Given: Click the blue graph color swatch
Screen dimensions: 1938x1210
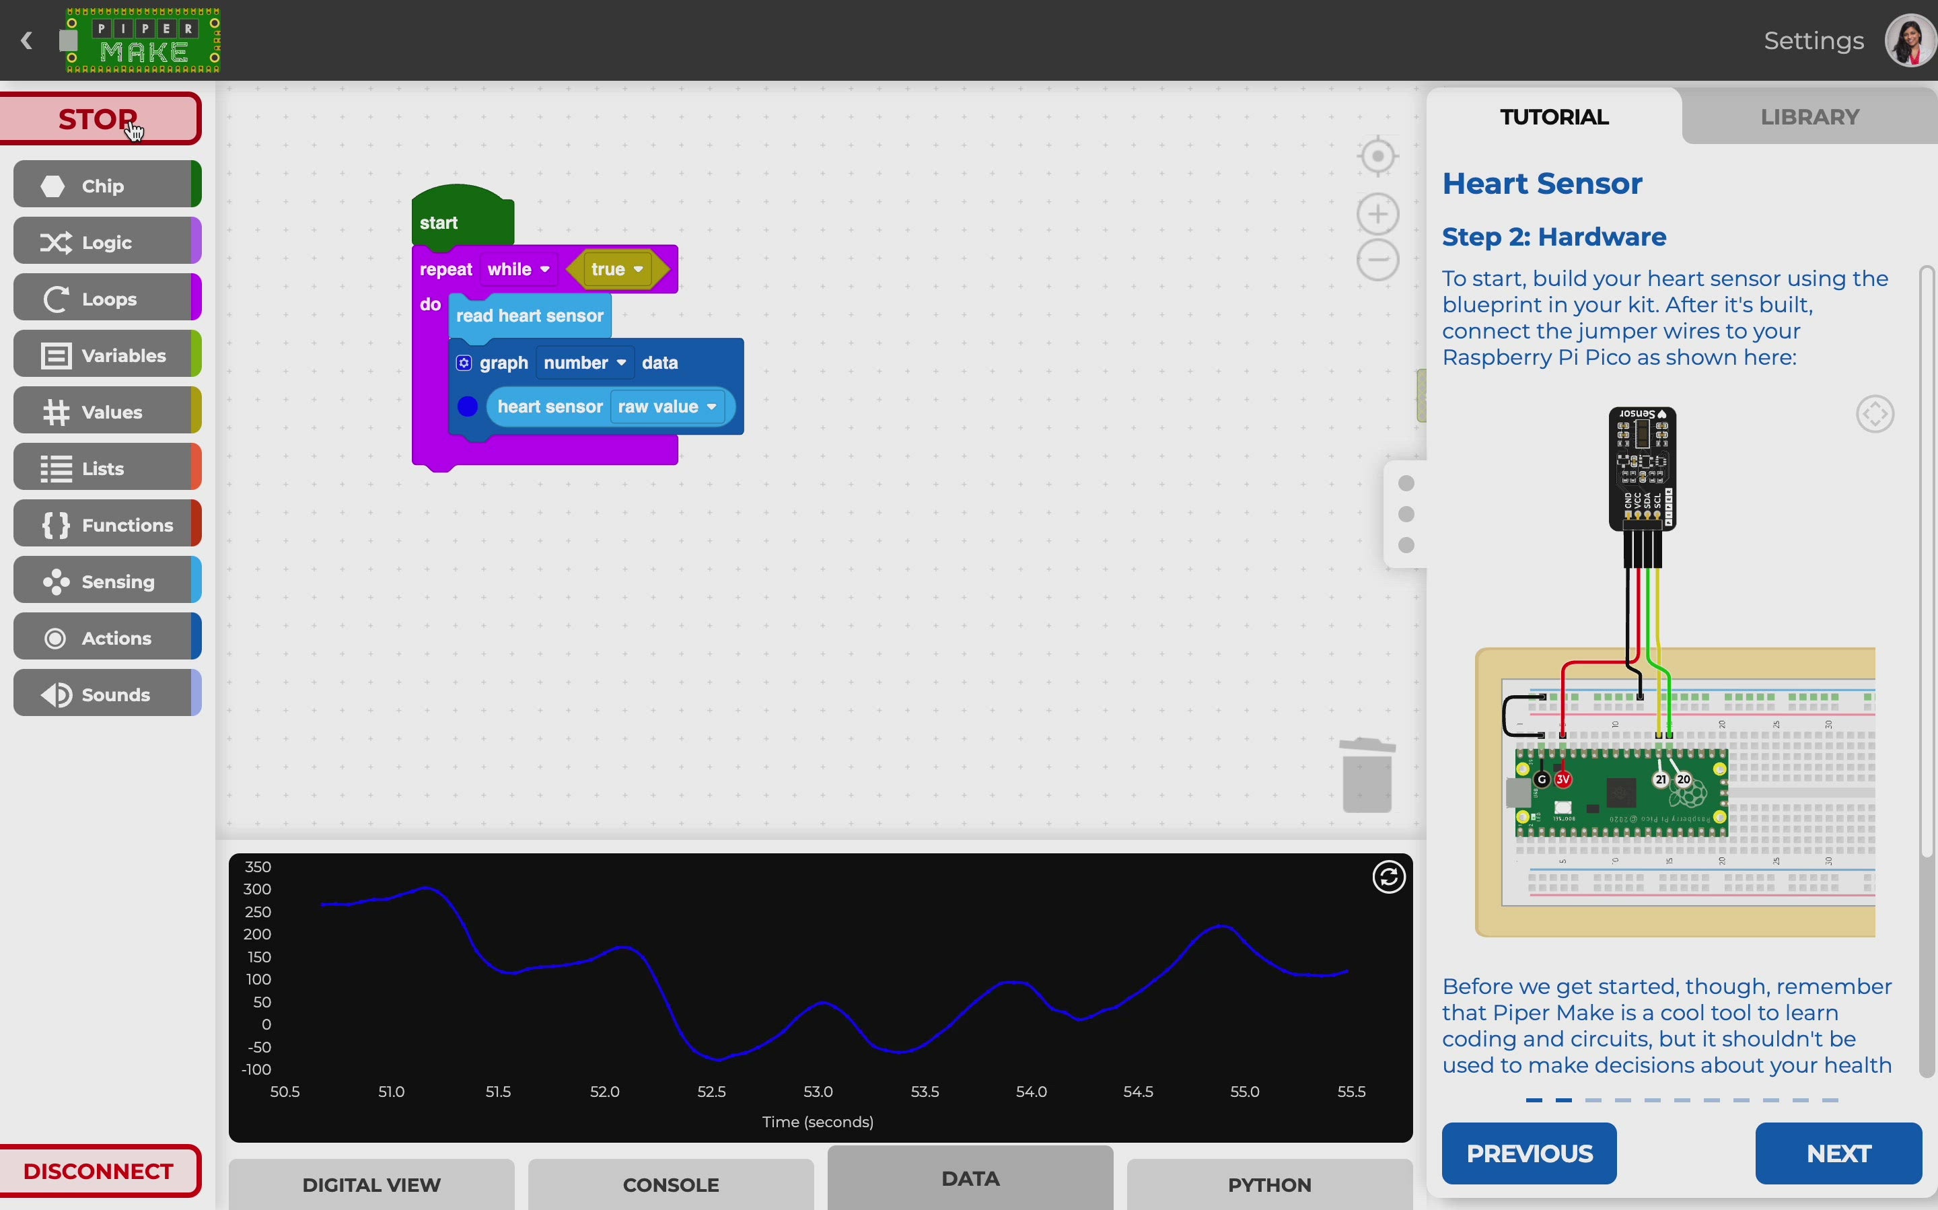Looking at the screenshot, I should (468, 407).
